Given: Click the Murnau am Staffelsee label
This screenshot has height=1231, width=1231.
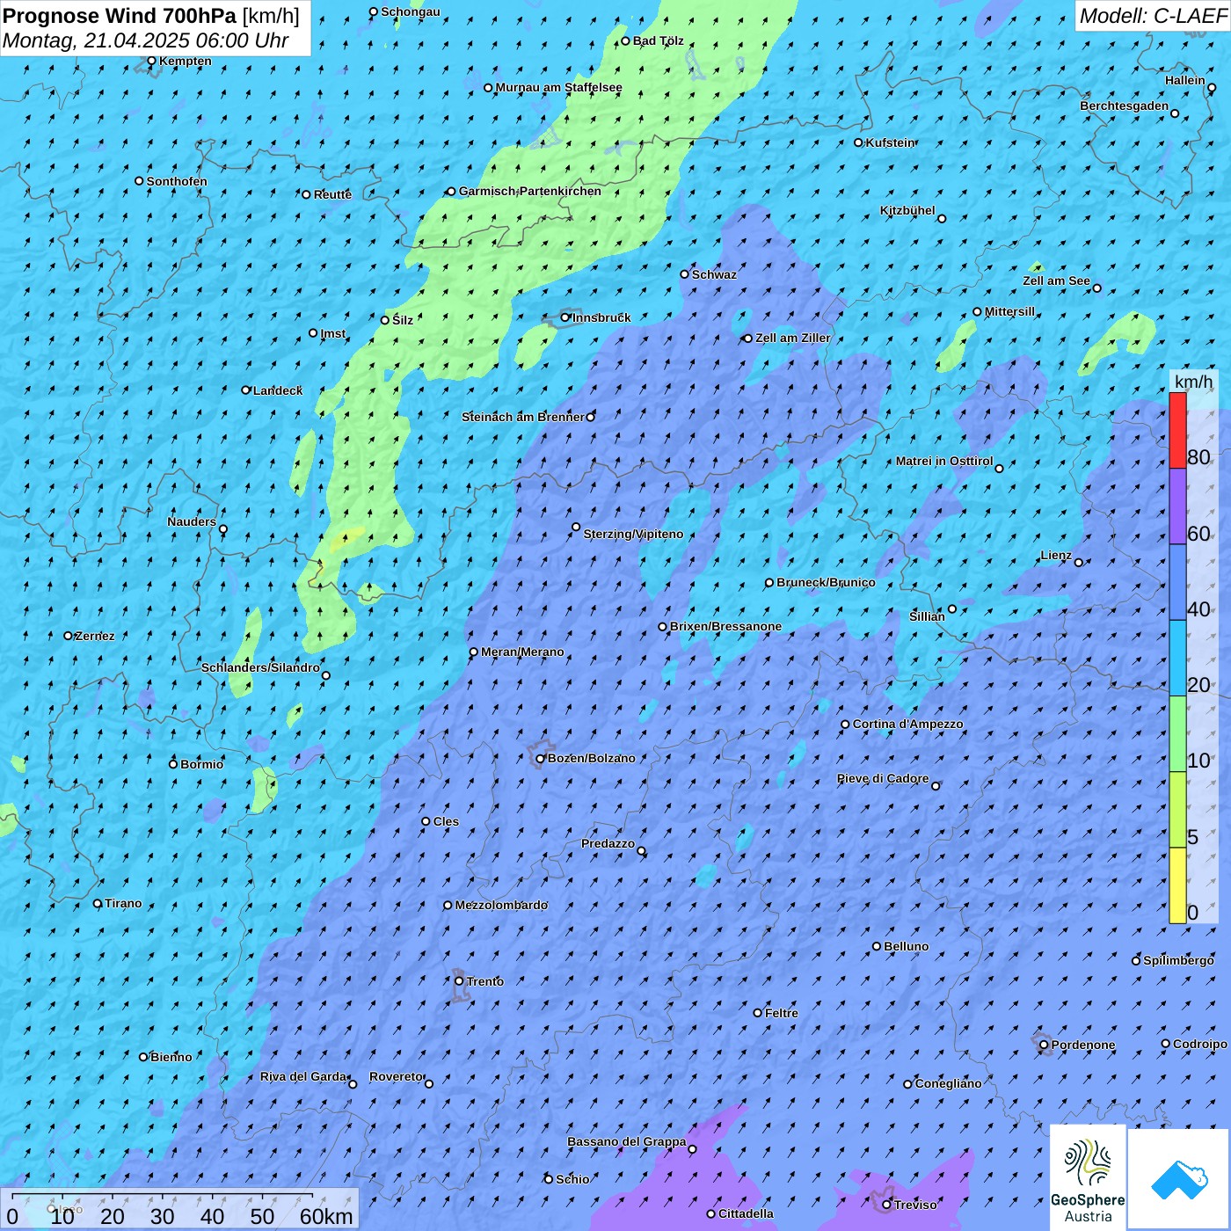Looking at the screenshot, I should coord(559,87).
